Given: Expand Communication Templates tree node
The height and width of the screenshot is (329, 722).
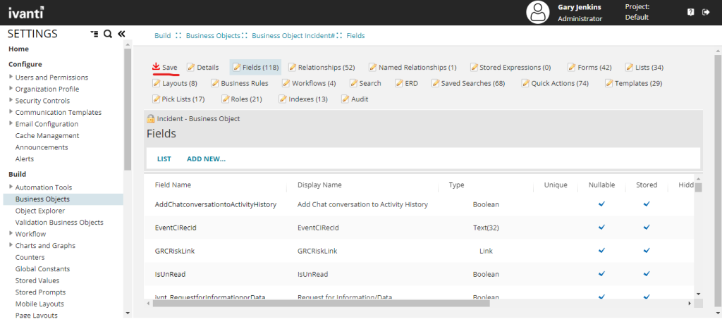Looking at the screenshot, I should 11,112.
